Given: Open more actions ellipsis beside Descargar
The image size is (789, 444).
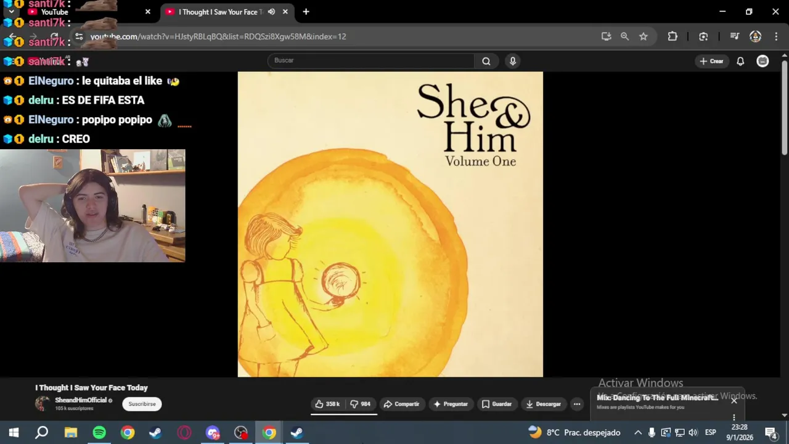Looking at the screenshot, I should coord(577,404).
